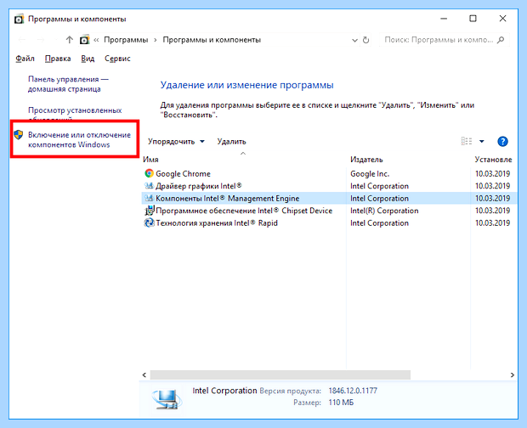
Task: Select the Google Chrome name text
Action: click(183, 173)
